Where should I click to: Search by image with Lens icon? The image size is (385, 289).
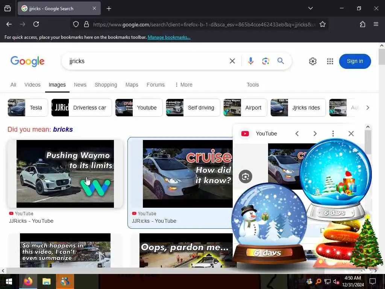pyautogui.click(x=265, y=61)
